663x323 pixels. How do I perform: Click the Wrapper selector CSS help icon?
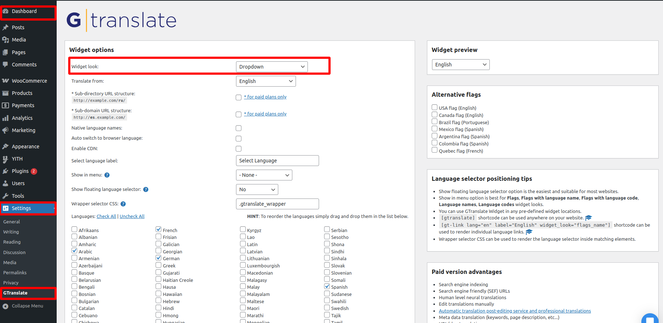tap(123, 204)
